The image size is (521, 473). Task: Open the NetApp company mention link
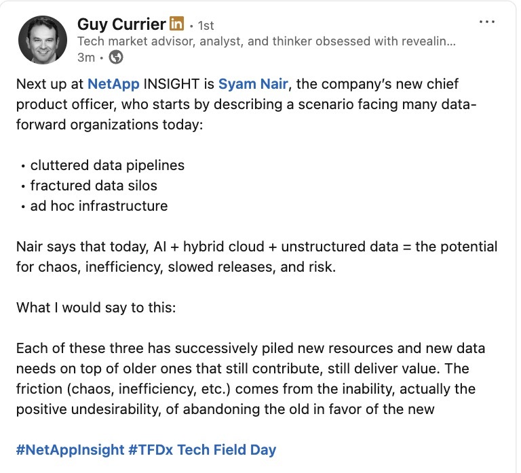pos(112,85)
